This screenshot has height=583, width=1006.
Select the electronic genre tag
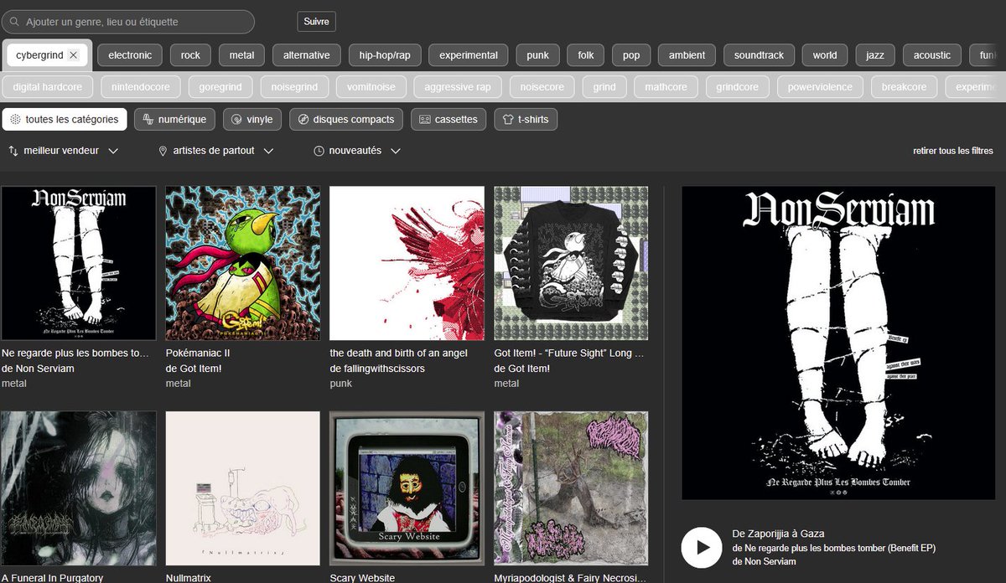130,55
